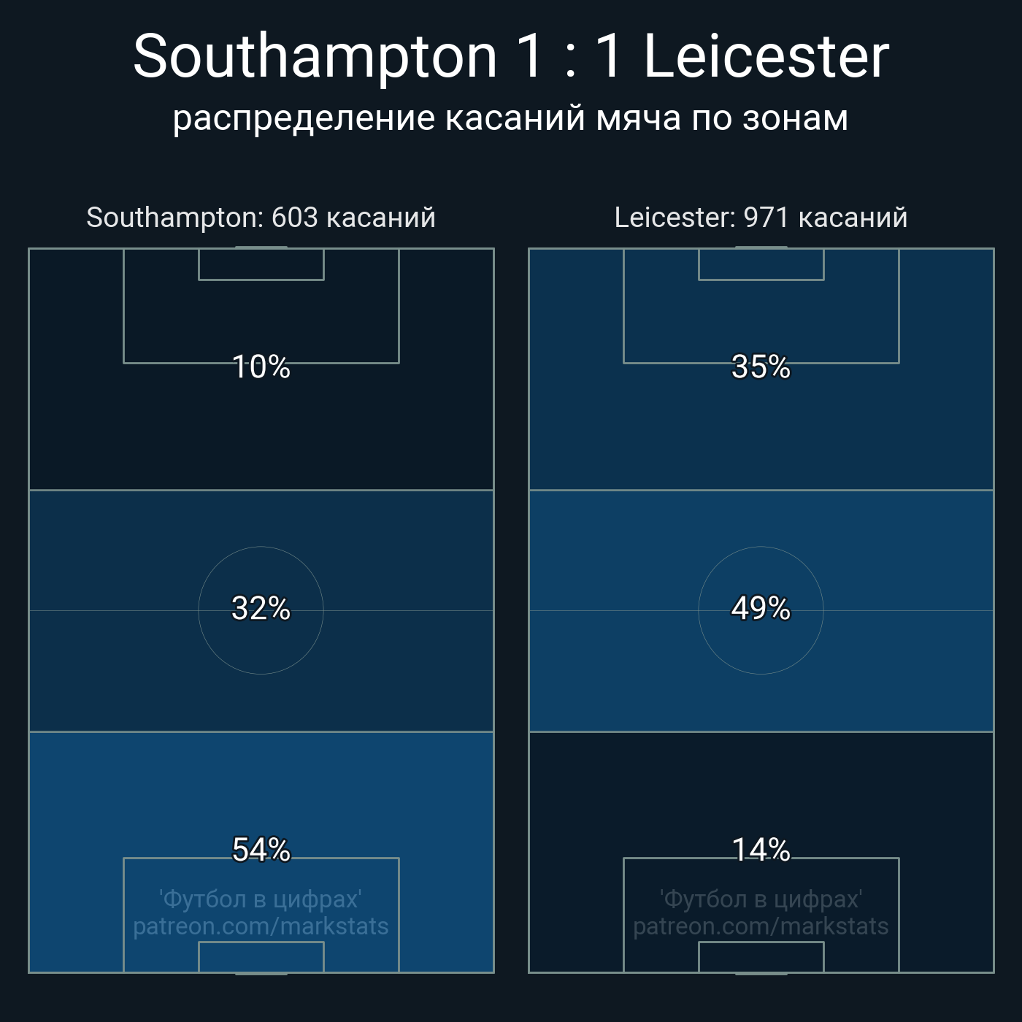1022x1022 pixels.
Task: Click the 'Southampton: 603 касаний' heading
Action: coord(261,218)
